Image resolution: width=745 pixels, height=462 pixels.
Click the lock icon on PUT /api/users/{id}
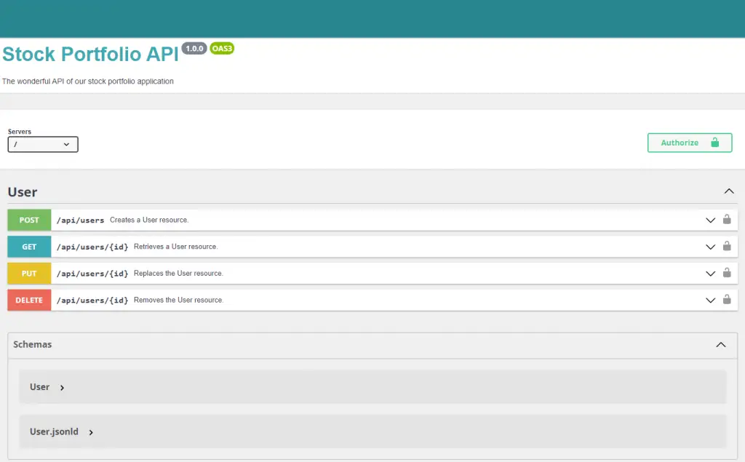click(727, 272)
